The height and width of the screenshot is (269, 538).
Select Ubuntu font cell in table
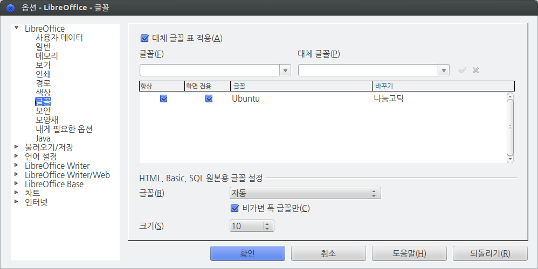(246, 98)
